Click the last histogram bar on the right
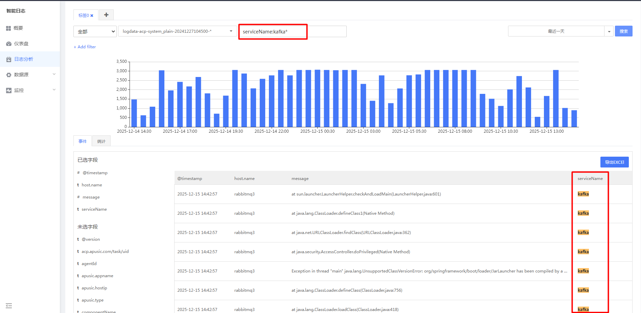Viewport: 641px width, 313px height. (x=574, y=119)
